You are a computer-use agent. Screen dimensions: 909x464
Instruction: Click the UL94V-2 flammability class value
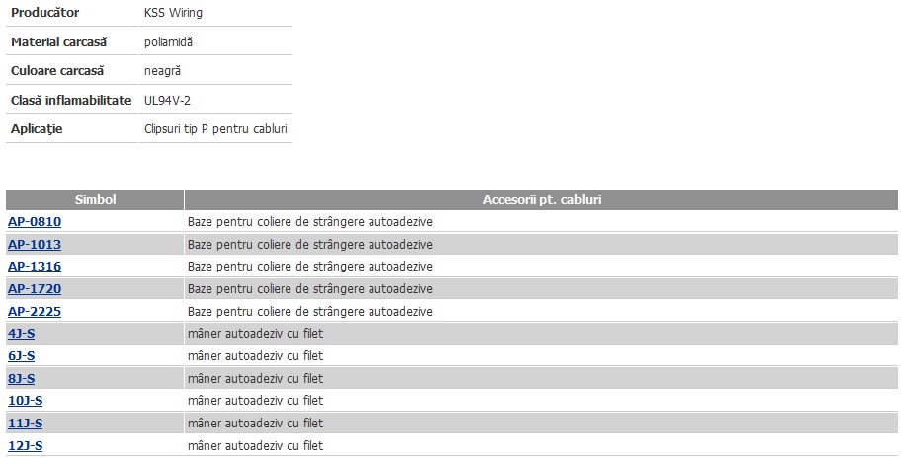(168, 101)
